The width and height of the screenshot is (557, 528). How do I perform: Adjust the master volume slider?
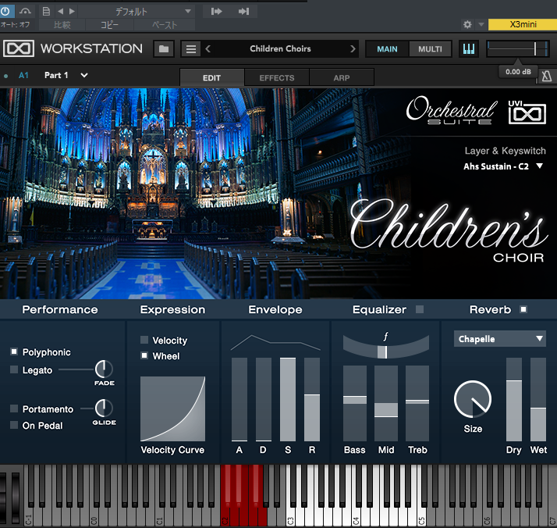(x=517, y=48)
